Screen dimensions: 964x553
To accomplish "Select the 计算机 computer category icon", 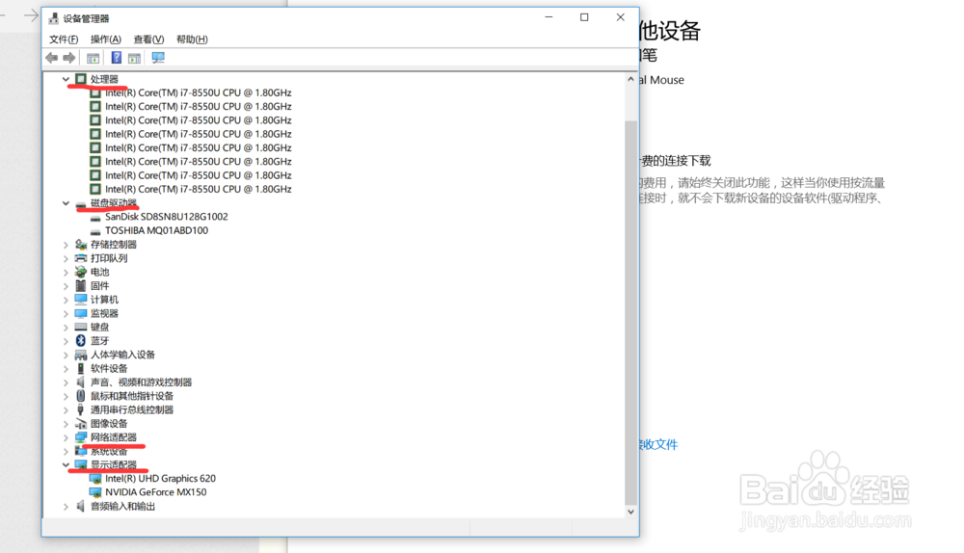I will click(x=81, y=300).
